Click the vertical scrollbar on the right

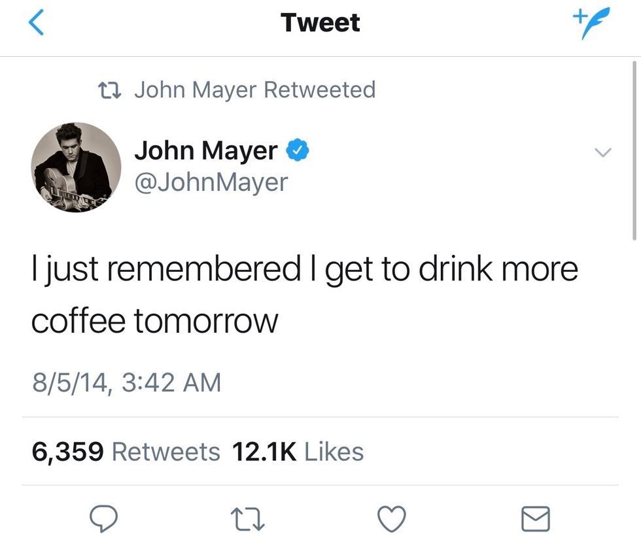(634, 150)
